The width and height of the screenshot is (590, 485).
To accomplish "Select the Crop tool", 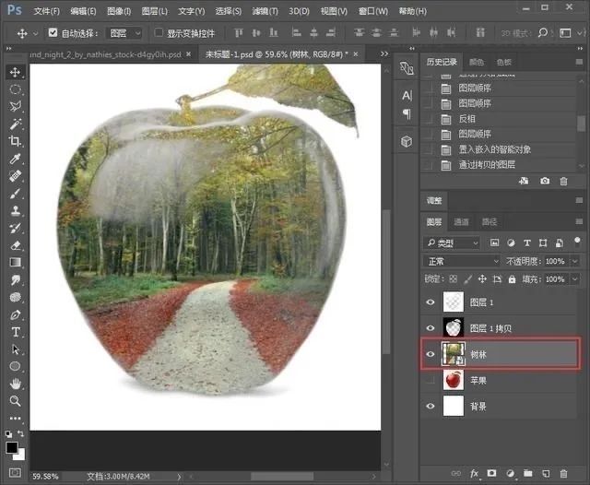I will click(16, 141).
